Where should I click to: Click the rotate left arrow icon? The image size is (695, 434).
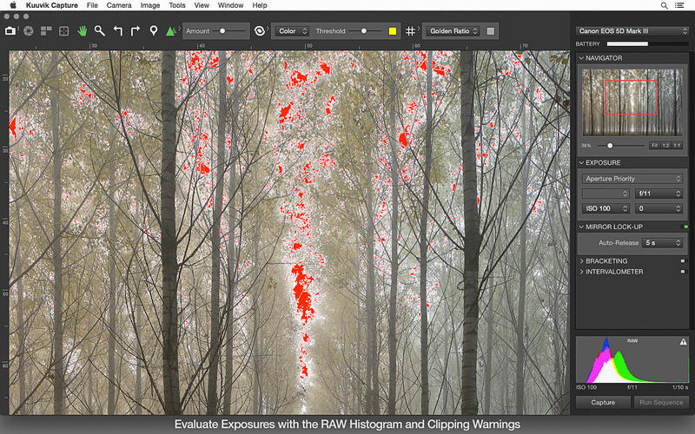(118, 31)
